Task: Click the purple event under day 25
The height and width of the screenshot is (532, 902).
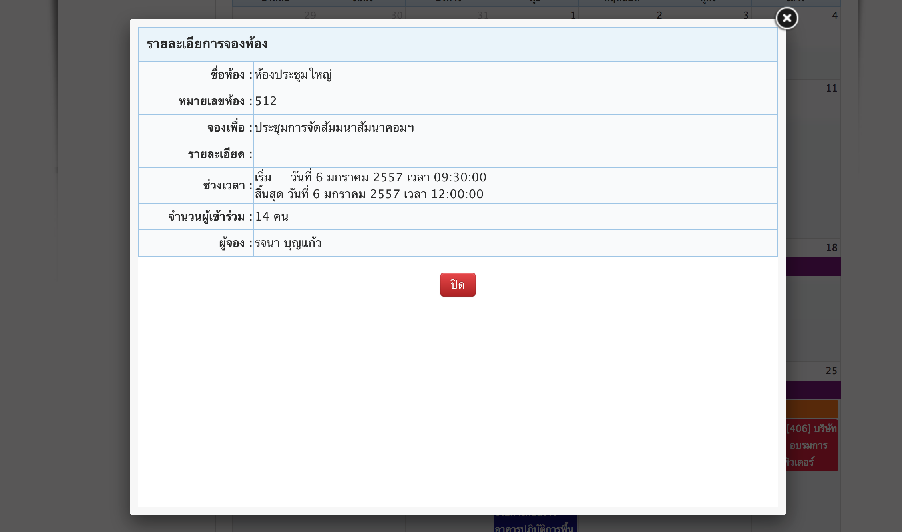Action: pyautogui.click(x=813, y=390)
